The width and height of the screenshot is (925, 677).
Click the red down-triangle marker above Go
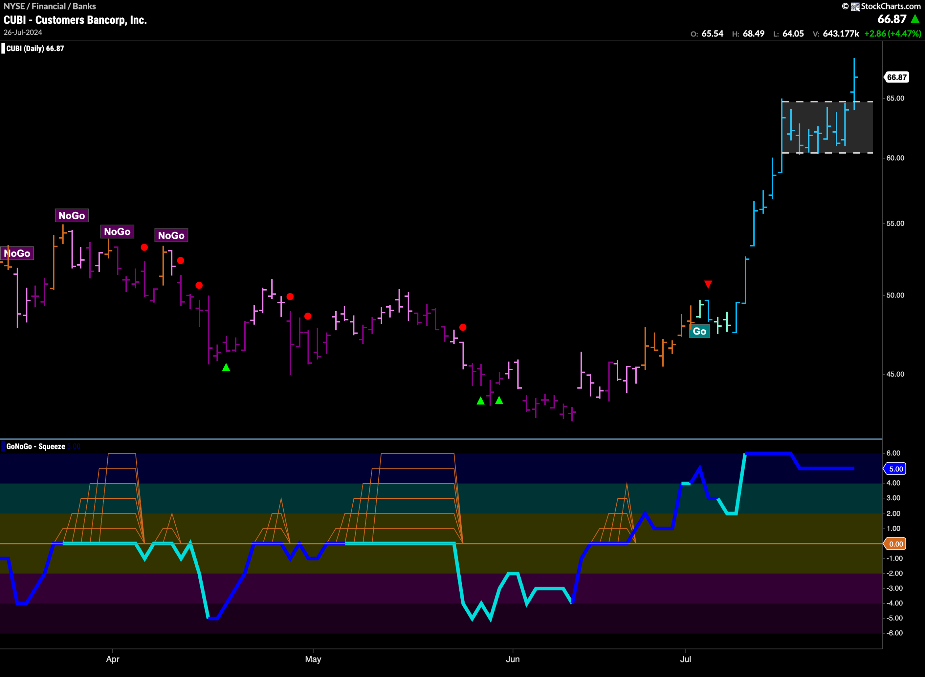(x=708, y=284)
